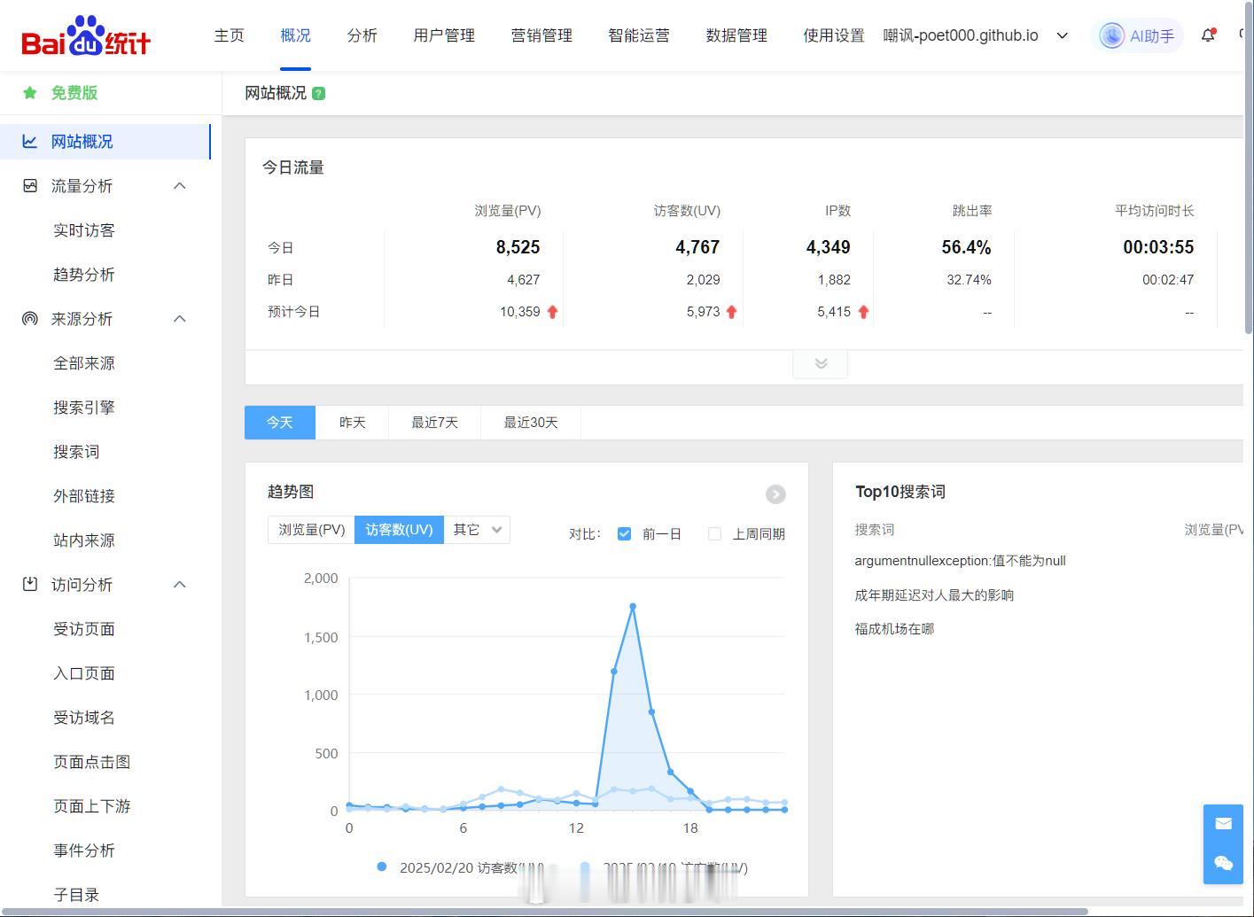The image size is (1254, 917).
Task: Open 受访页面 in the sidebar
Action: coord(84,628)
